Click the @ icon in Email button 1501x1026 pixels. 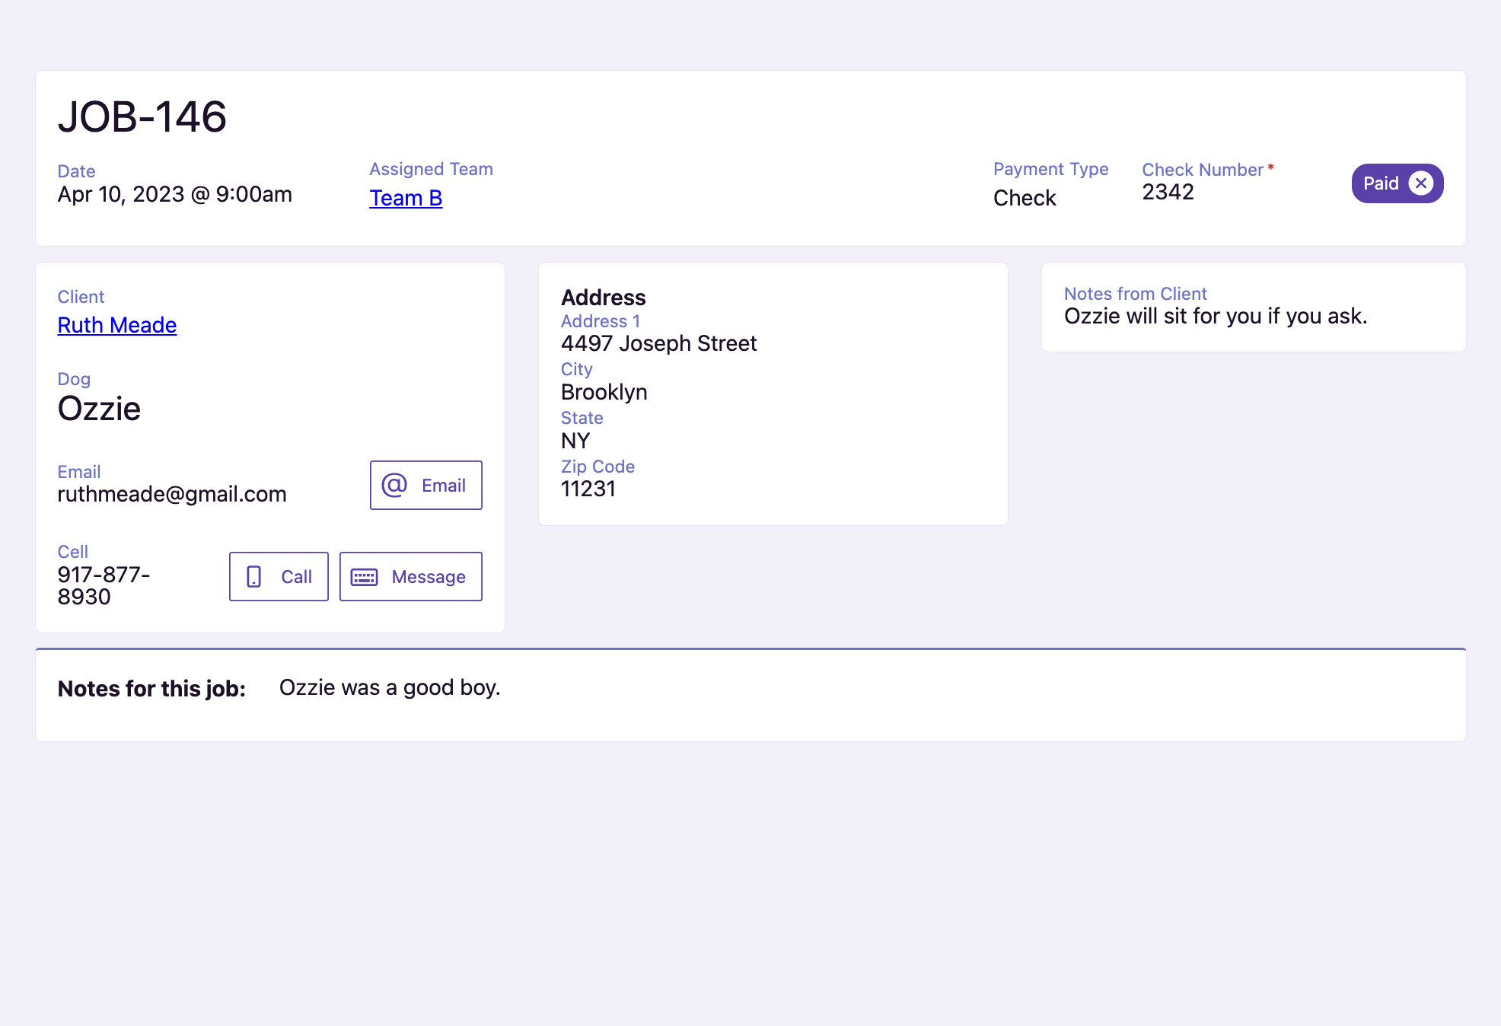pos(394,485)
